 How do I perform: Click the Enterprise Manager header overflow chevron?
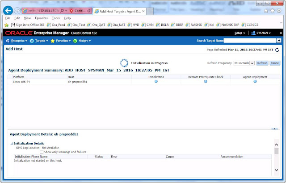281,33
